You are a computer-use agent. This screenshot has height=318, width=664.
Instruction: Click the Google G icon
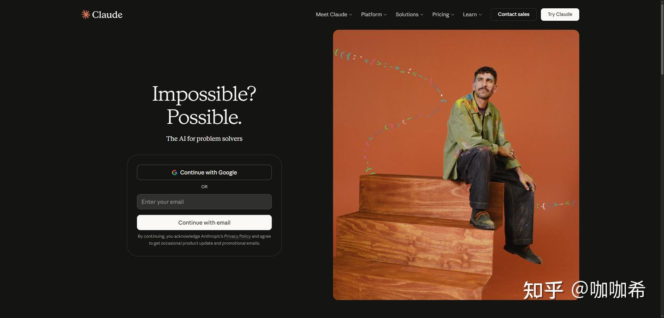tap(175, 173)
